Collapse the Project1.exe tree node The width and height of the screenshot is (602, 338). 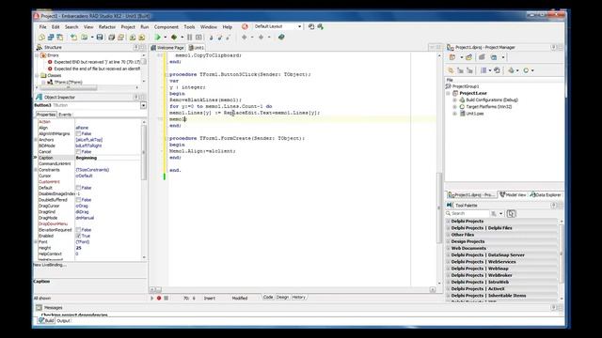(448, 93)
